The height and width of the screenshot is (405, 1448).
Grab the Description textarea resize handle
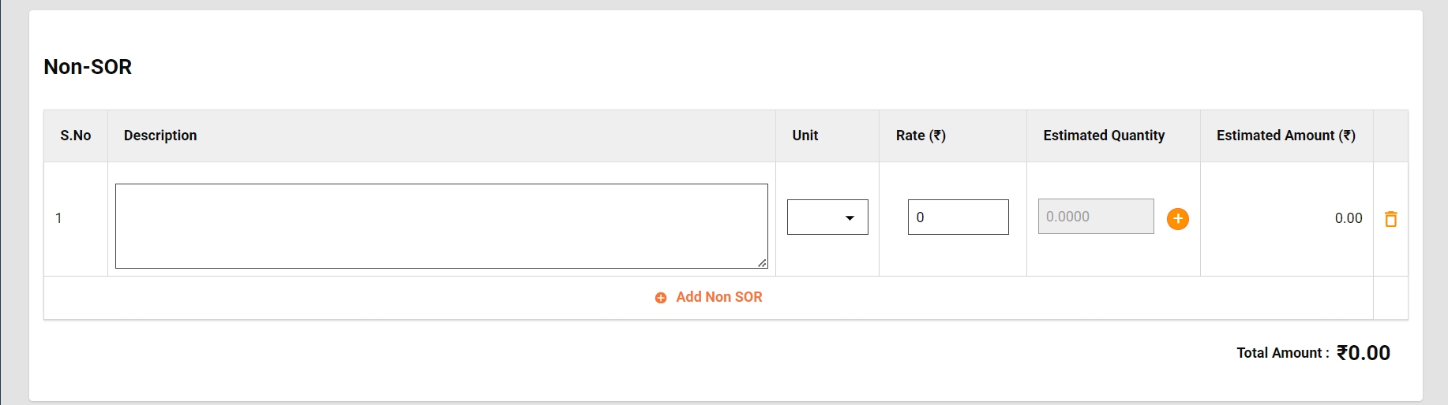click(x=762, y=263)
